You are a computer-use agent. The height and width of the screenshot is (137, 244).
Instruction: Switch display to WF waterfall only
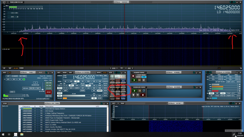pyautogui.click(x=10, y=68)
